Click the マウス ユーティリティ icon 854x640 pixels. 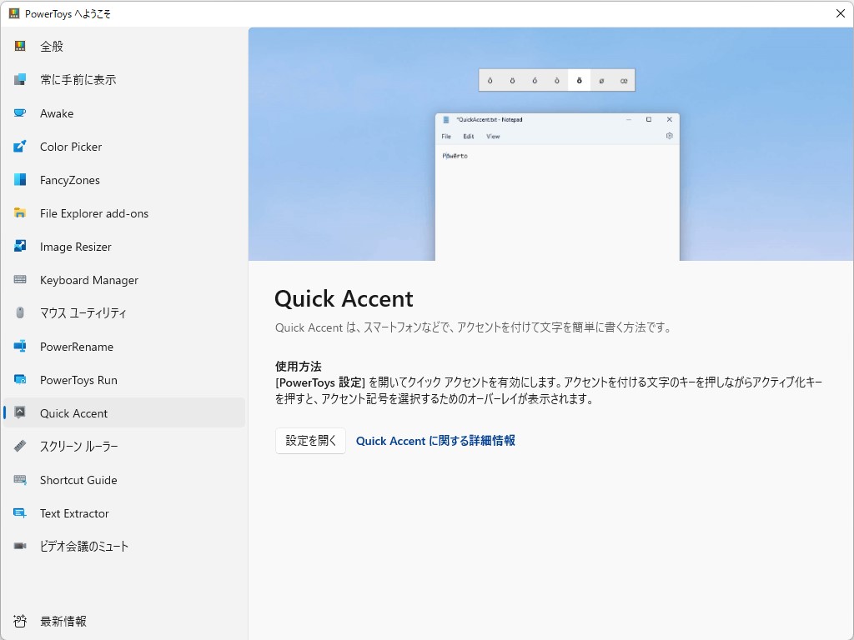tap(22, 313)
